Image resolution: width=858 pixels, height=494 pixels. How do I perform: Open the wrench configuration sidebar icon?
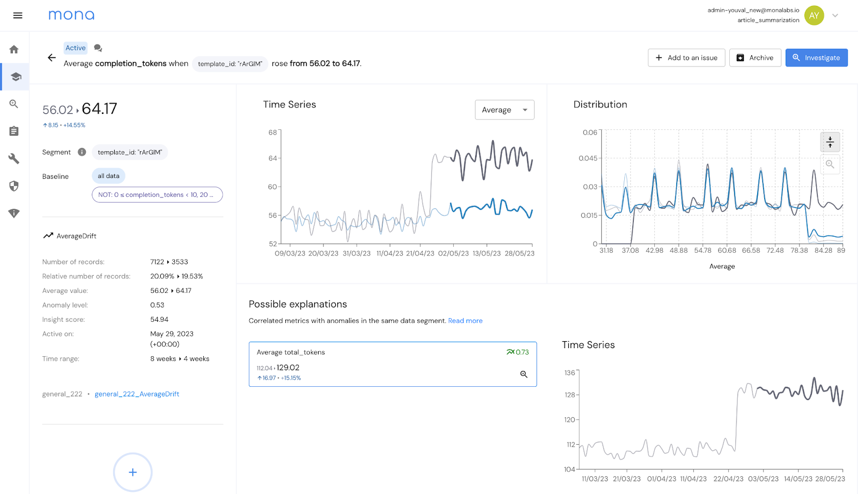[14, 159]
